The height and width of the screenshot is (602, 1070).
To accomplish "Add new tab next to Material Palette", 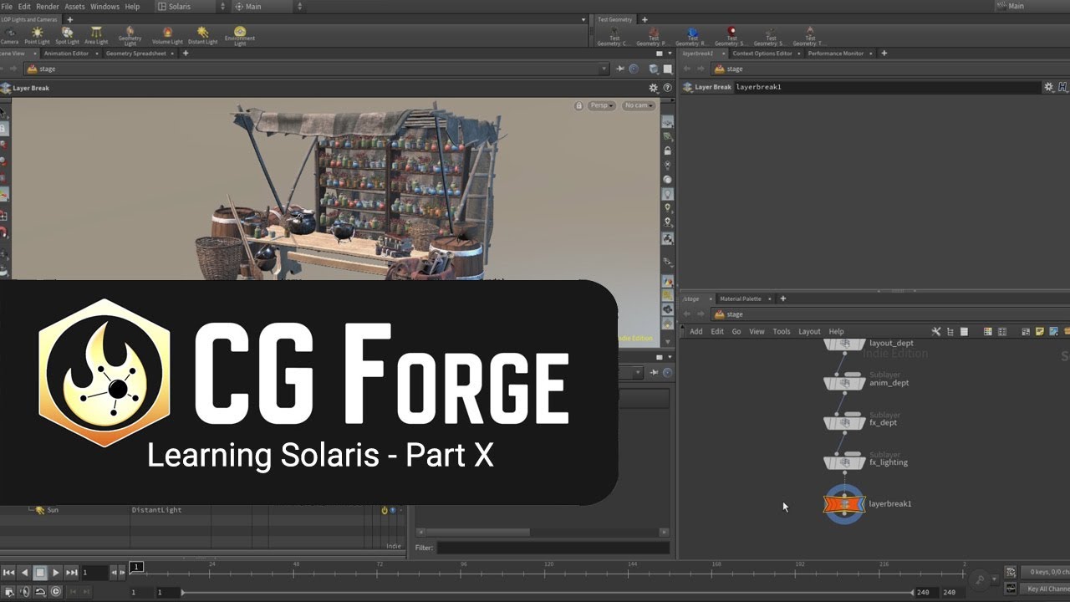I will pos(783,298).
